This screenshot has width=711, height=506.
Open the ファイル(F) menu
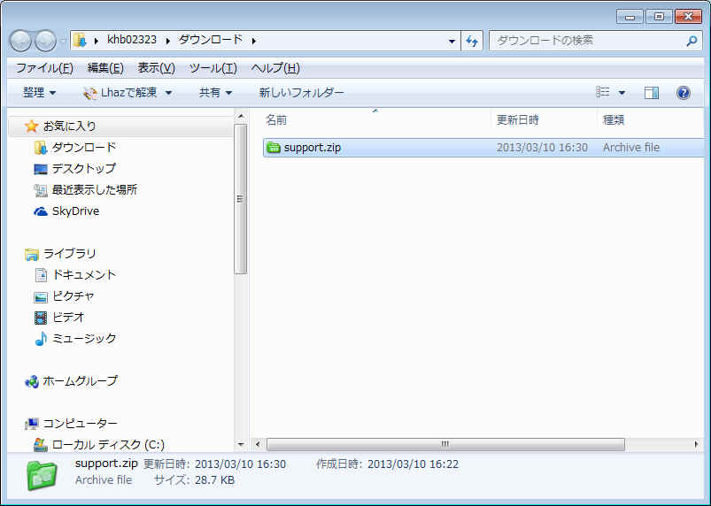click(44, 68)
